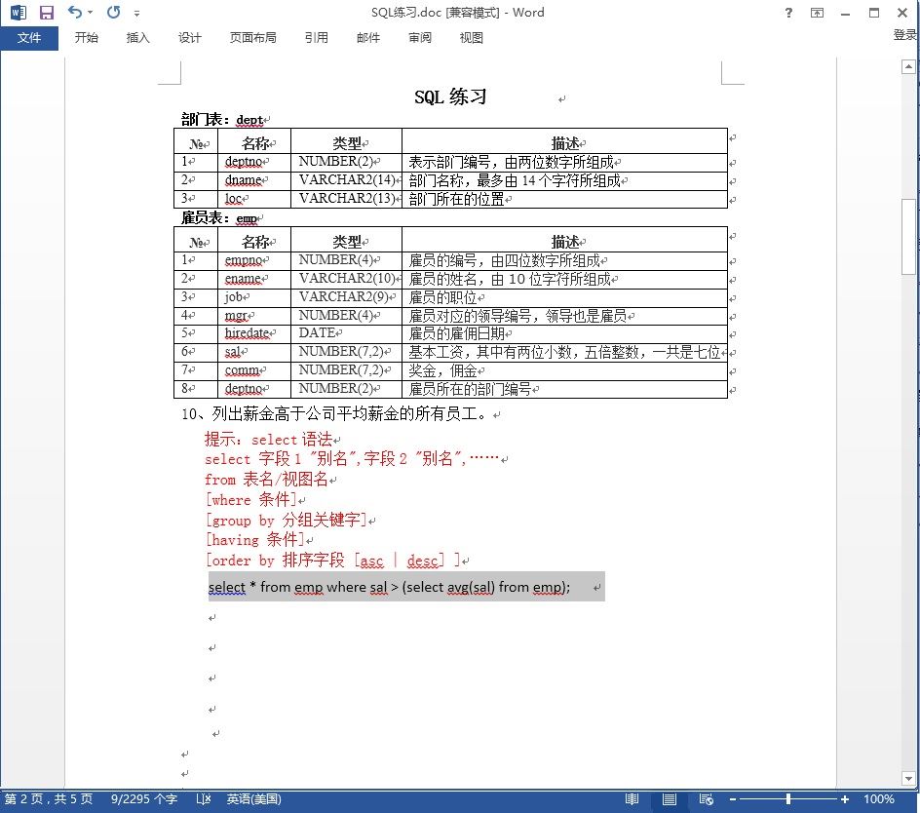This screenshot has height=813, width=920.
Task: Open the undo history dropdown arrow
Action: [91, 13]
